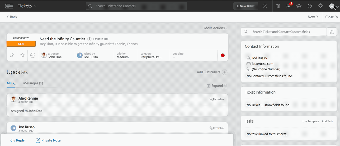Expand all ticket updates

[217, 86]
